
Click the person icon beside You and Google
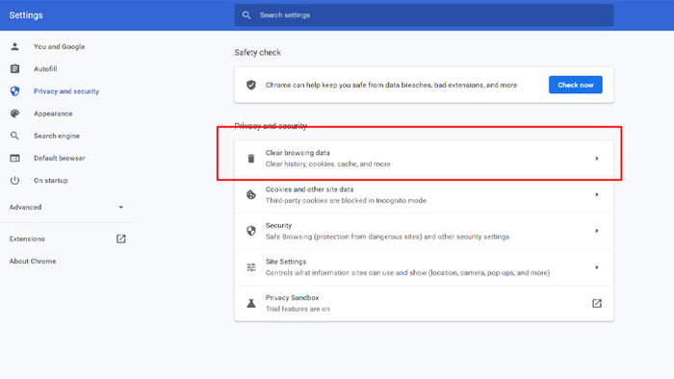pos(14,46)
